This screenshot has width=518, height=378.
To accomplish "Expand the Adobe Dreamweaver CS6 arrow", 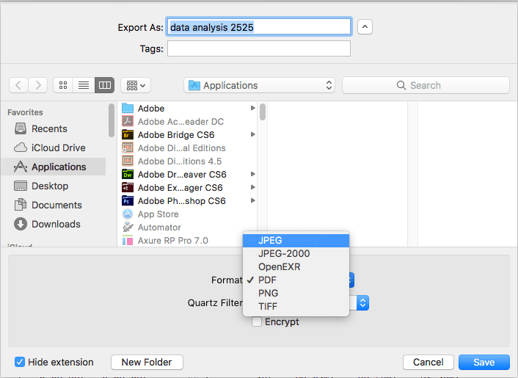I will click(252, 174).
